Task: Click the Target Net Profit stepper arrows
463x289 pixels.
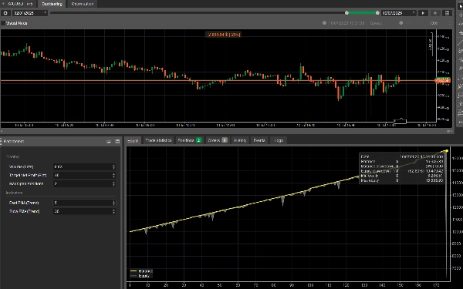Action: tap(113, 175)
